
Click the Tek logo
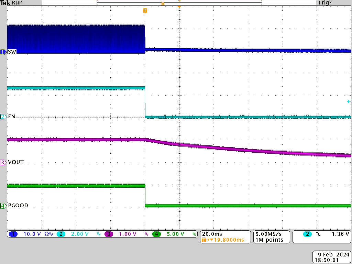6,3
